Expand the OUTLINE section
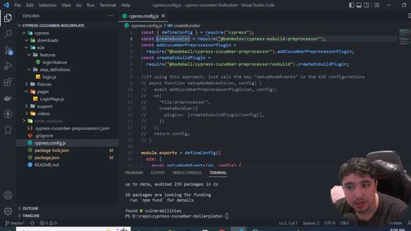The image size is (411, 231). (x=19, y=209)
